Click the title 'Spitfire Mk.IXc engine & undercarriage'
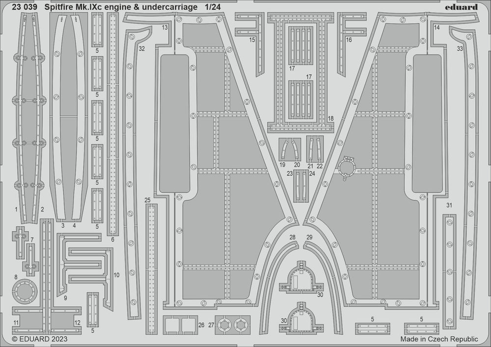This screenshot has width=491, height=347. [x=121, y=7]
